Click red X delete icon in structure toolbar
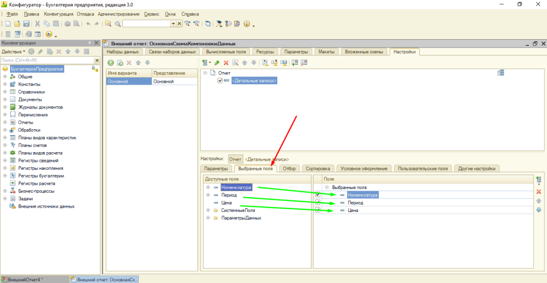This screenshot has width=547, height=283. (226, 62)
